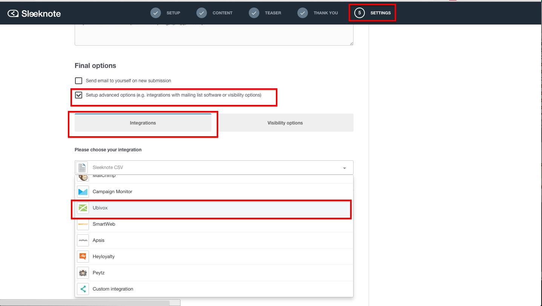Image resolution: width=542 pixels, height=306 pixels.
Task: Enable Send email to yourself on new submission
Action: pos(78,81)
